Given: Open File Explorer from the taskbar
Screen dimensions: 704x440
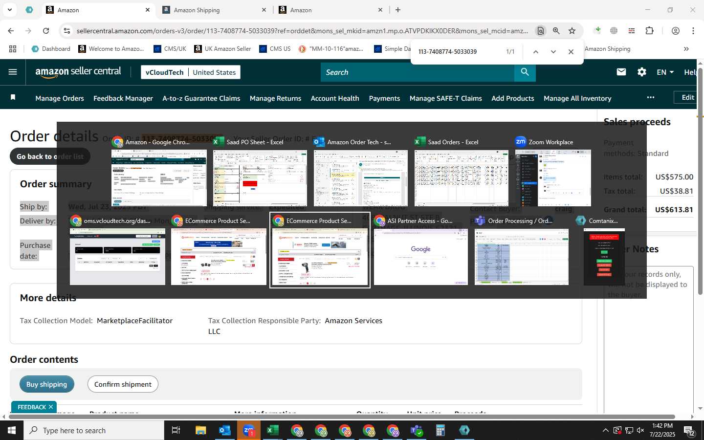Looking at the screenshot, I should (x=201, y=430).
